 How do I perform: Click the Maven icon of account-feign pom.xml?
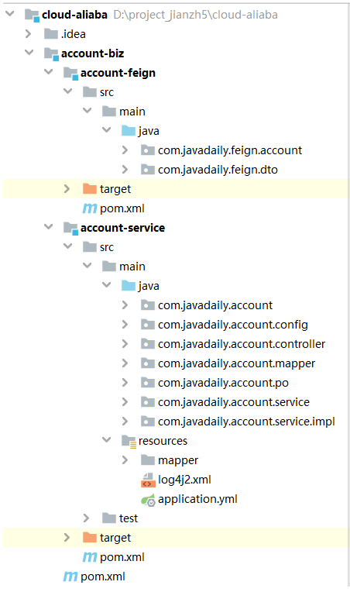(90, 208)
